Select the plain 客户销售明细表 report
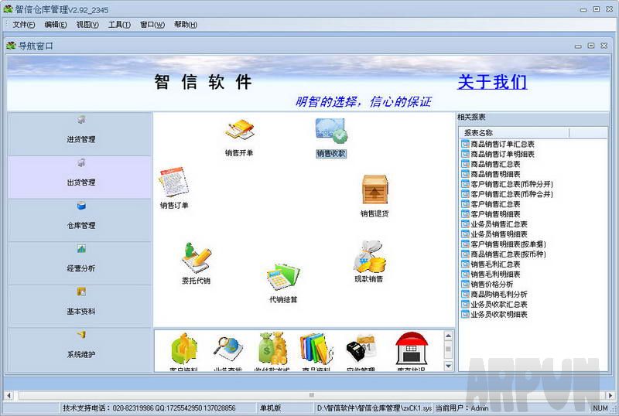 491,214
